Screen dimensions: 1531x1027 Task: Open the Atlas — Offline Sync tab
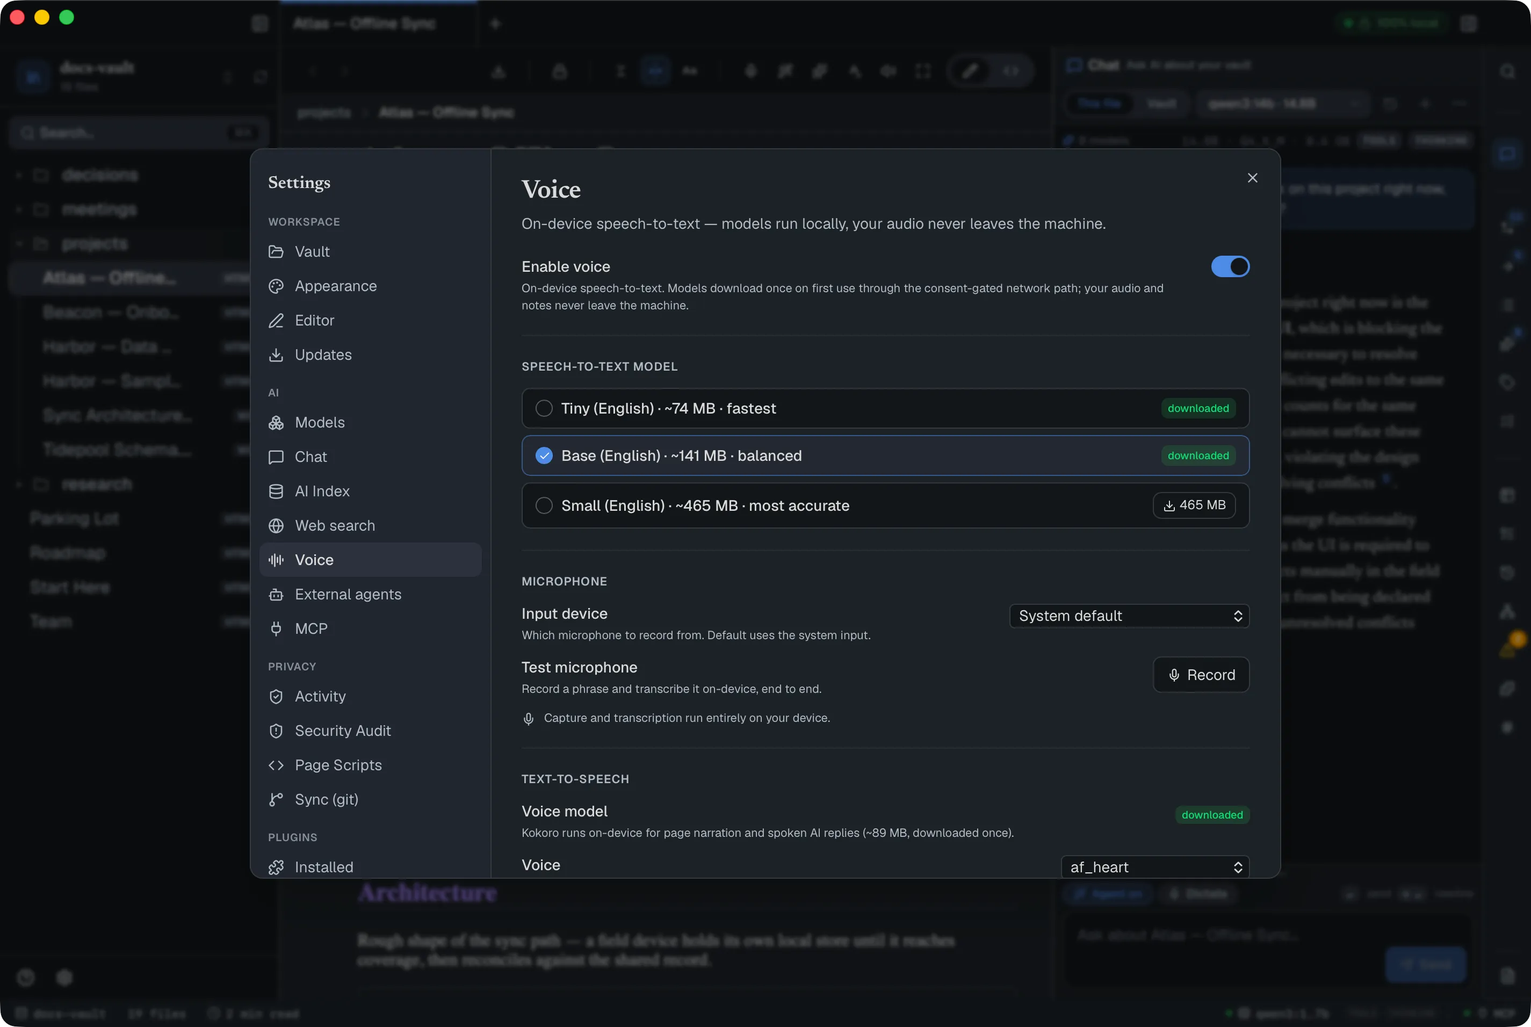tap(379, 24)
